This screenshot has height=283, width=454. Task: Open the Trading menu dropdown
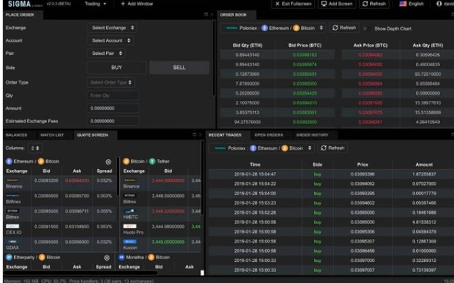click(95, 4)
